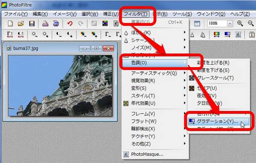This screenshot has width=256, height=163.
Task: Zoom out with the magnifier minus icon
Action: click(251, 23)
